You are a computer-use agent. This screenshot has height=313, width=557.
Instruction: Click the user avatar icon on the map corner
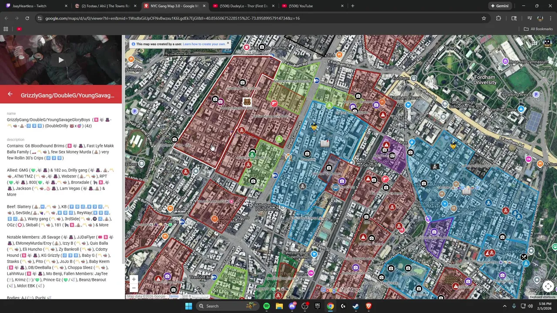[x=547, y=43]
